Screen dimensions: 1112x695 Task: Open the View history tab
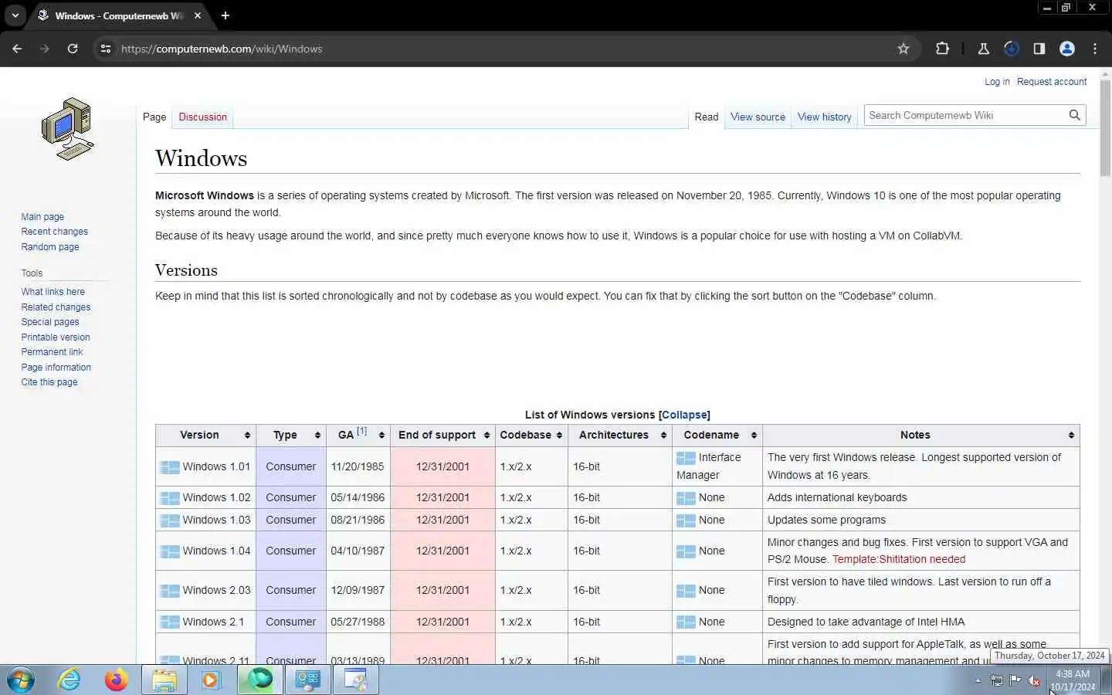tap(824, 117)
